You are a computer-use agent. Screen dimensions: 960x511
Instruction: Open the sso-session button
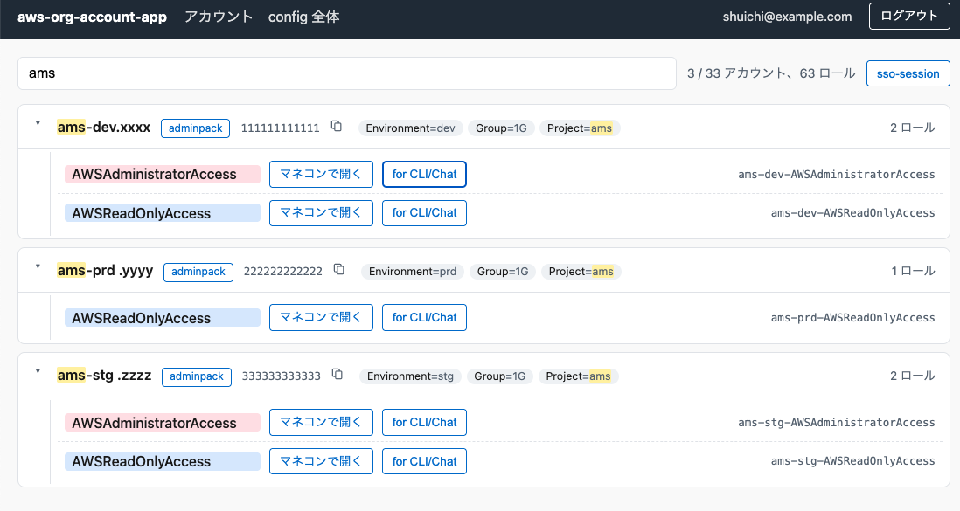click(x=908, y=73)
